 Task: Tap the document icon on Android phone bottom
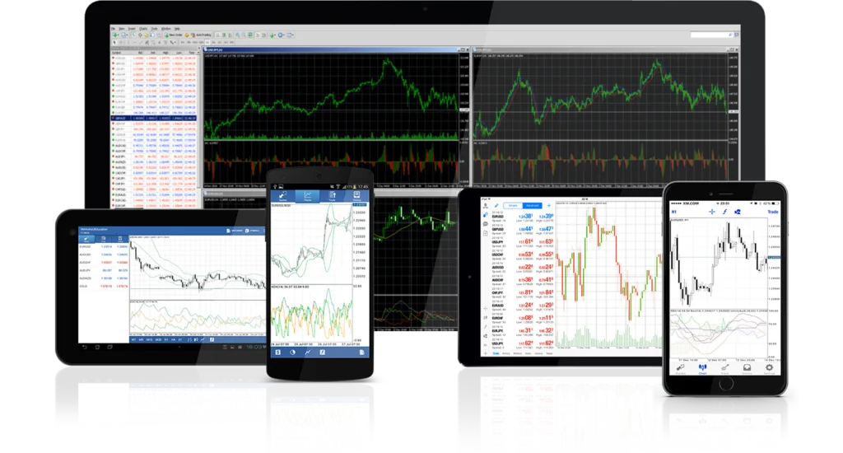click(x=362, y=353)
